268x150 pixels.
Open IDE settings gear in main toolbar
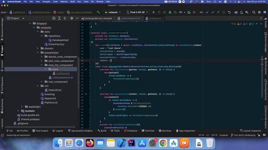point(259,12)
